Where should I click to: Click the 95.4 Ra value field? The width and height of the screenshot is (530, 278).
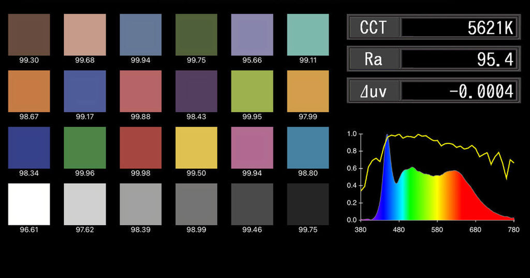[459, 58]
